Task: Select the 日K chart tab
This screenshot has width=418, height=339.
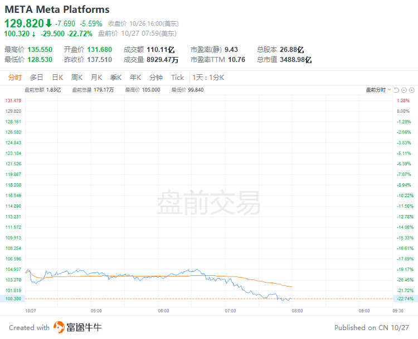Action: click(57, 78)
